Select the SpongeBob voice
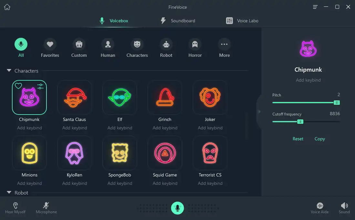The width and height of the screenshot is (355, 220). [120, 153]
